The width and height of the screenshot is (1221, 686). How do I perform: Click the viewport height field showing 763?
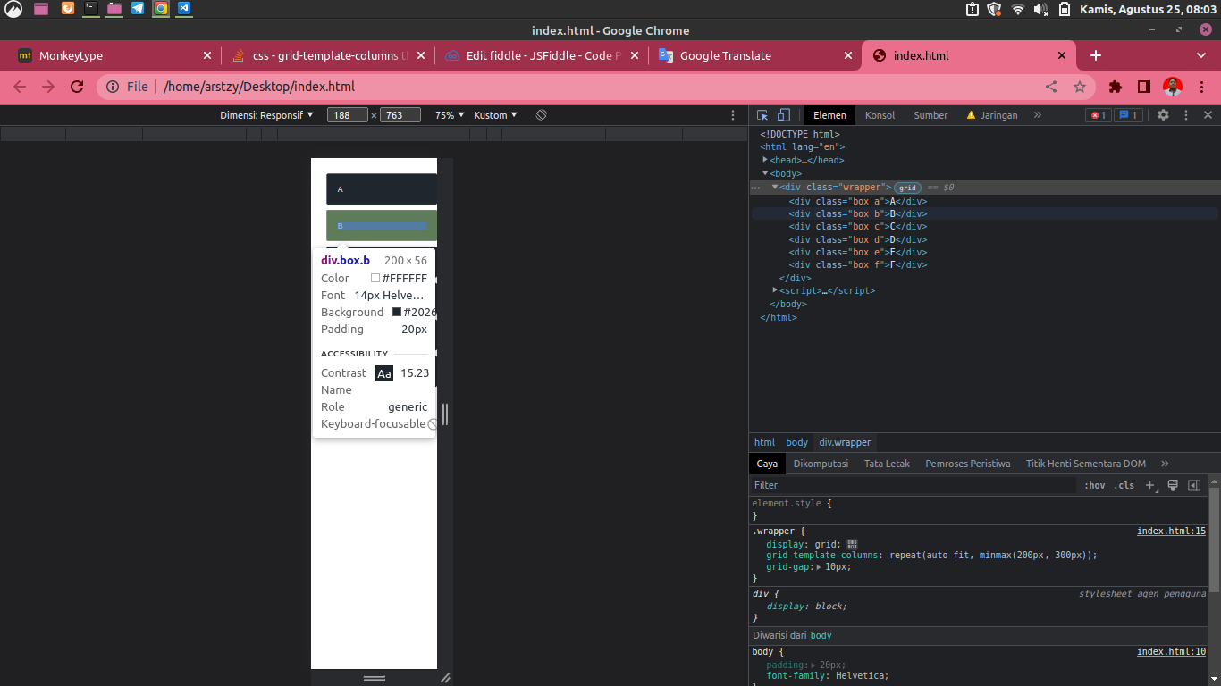click(400, 115)
